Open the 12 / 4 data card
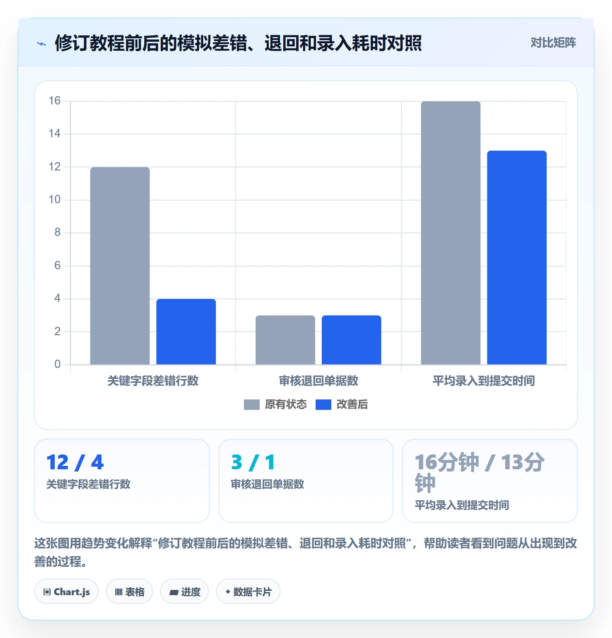 coord(122,481)
